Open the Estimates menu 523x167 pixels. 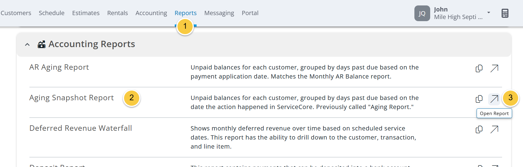pyautogui.click(x=86, y=13)
